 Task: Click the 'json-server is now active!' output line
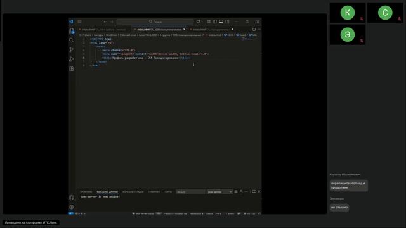pyautogui.click(x=100, y=197)
